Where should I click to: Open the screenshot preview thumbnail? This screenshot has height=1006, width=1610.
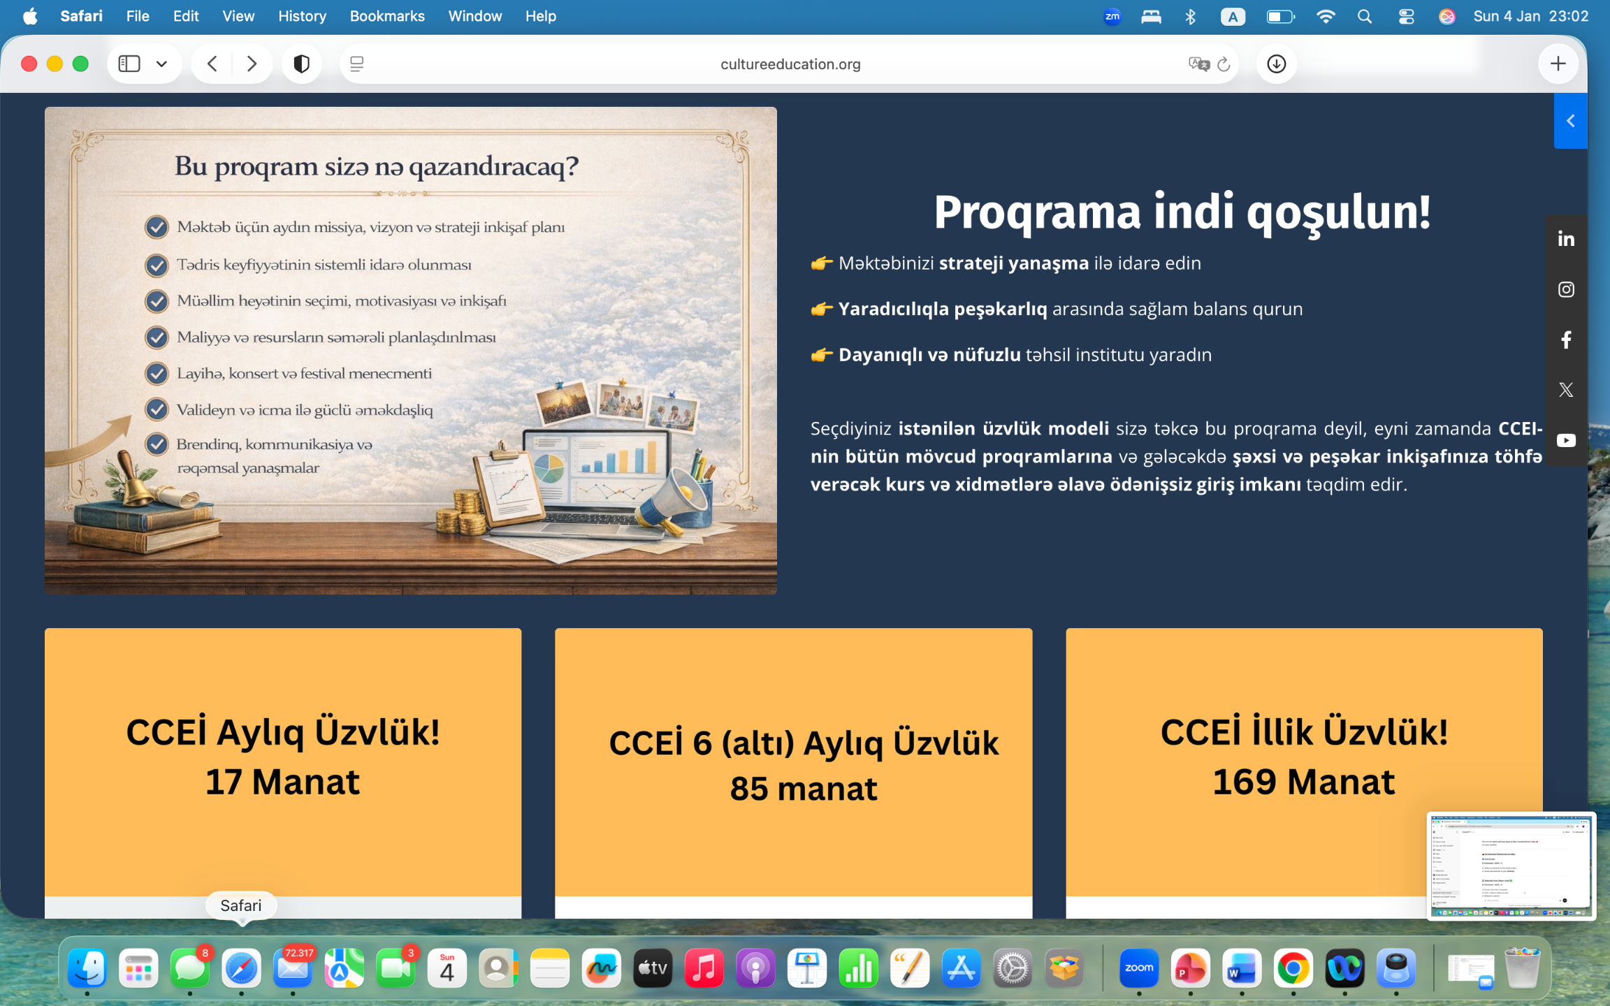click(x=1511, y=865)
